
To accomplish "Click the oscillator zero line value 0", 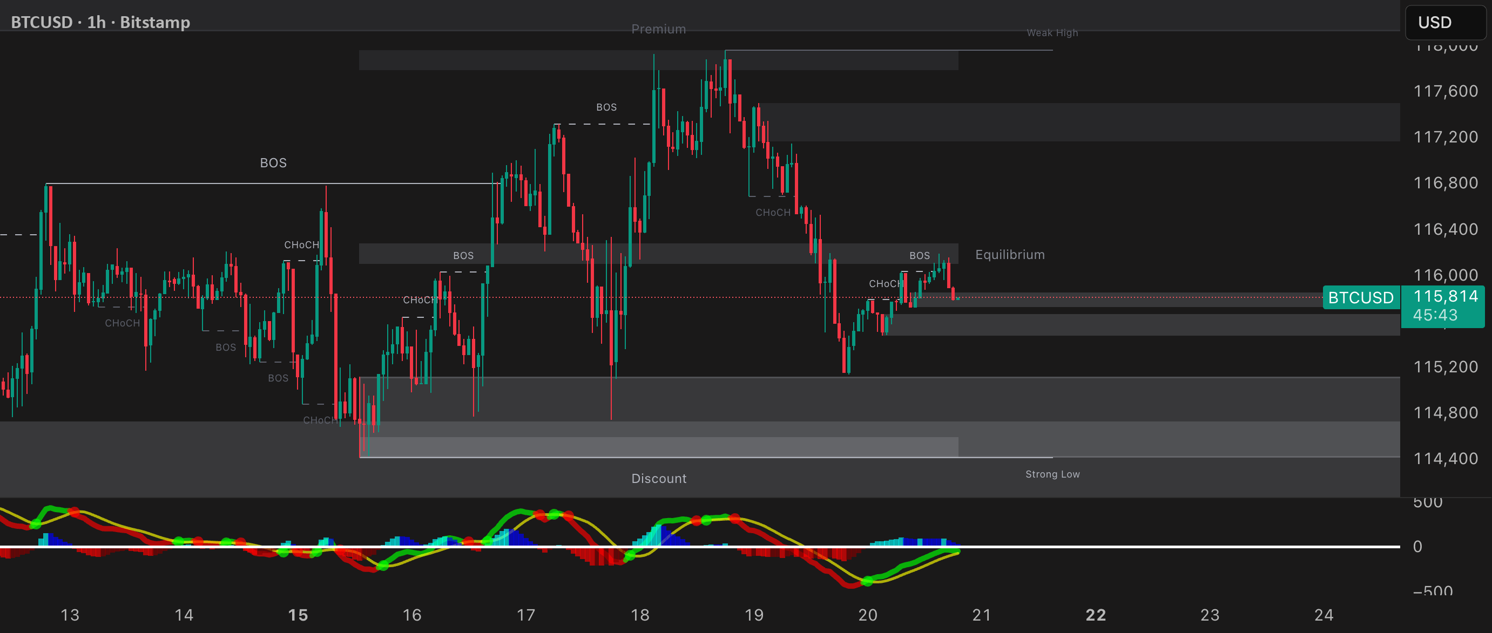I will [1417, 547].
